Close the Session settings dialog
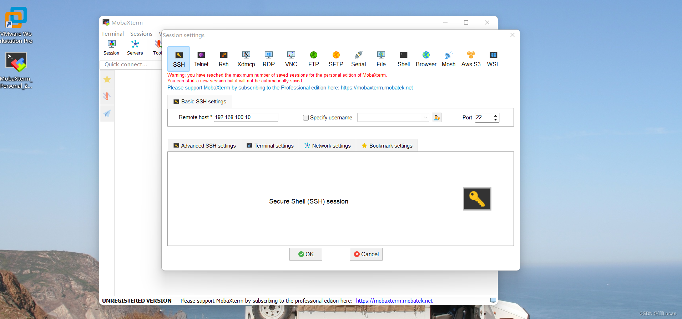Viewport: 682px width, 319px height. coord(512,35)
